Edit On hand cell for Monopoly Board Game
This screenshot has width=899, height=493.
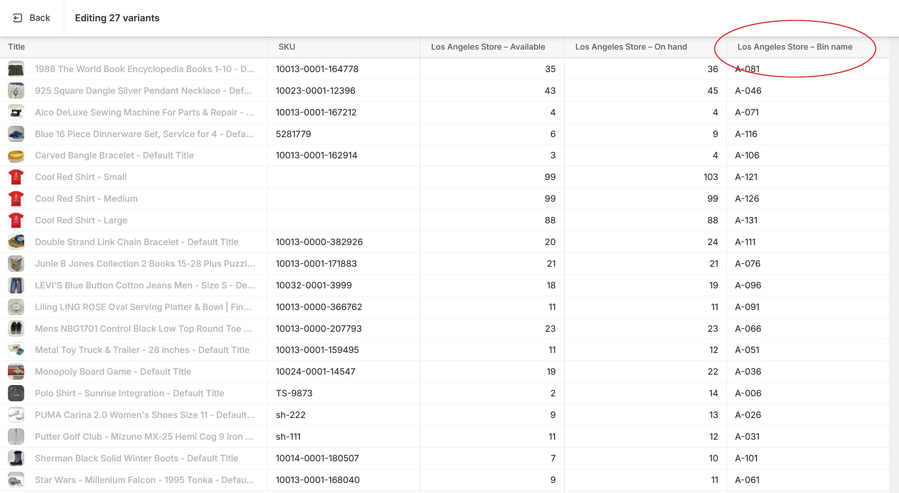tap(645, 372)
